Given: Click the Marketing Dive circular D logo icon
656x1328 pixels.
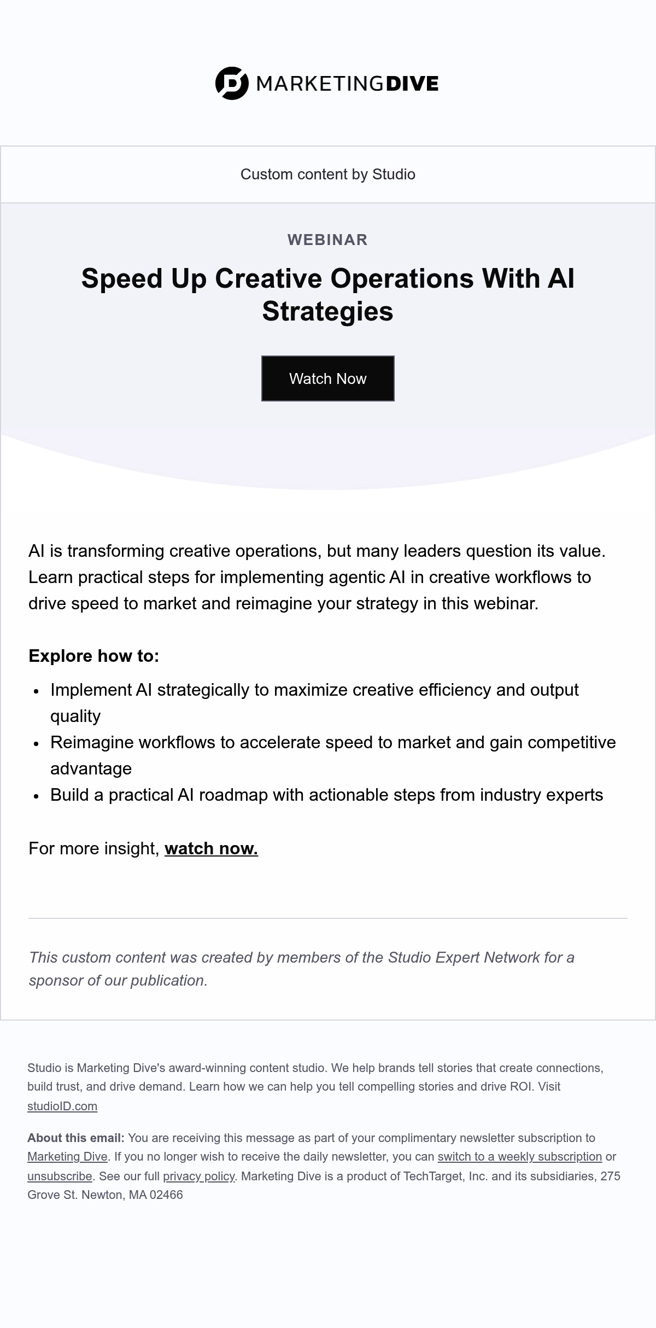Looking at the screenshot, I should [x=232, y=83].
